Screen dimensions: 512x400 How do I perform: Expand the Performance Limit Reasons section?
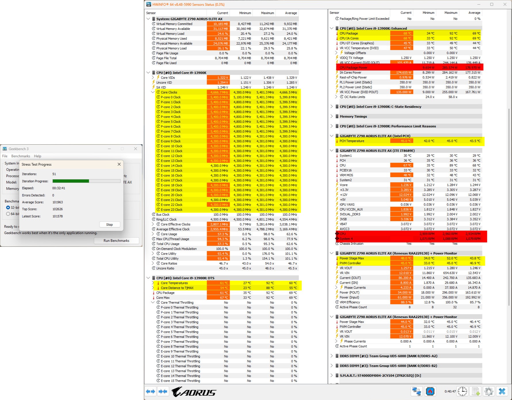click(x=331, y=126)
